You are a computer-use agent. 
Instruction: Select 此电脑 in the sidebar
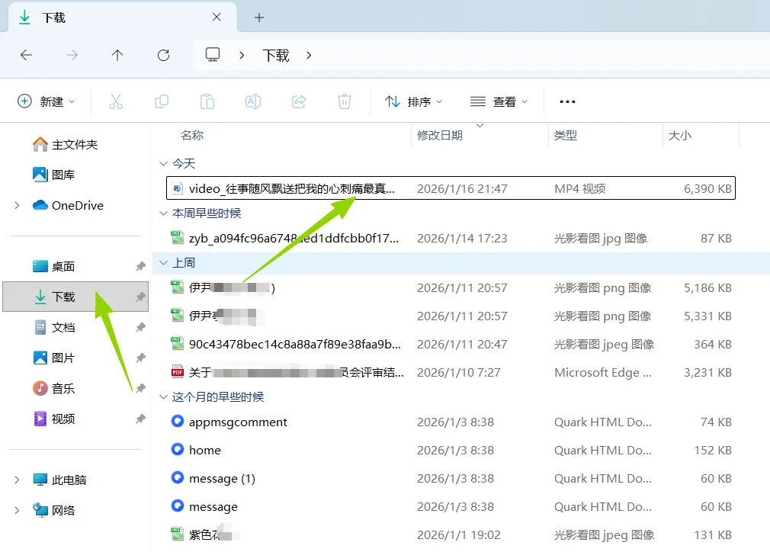coord(59,480)
